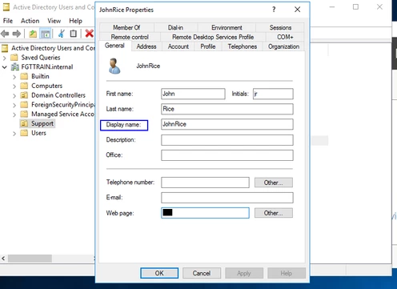Click the Telephone number field
The height and width of the screenshot is (289, 397).
205,183
